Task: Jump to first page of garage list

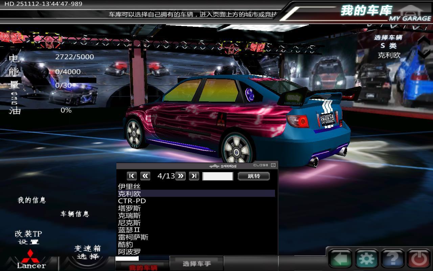Action: 132,176
